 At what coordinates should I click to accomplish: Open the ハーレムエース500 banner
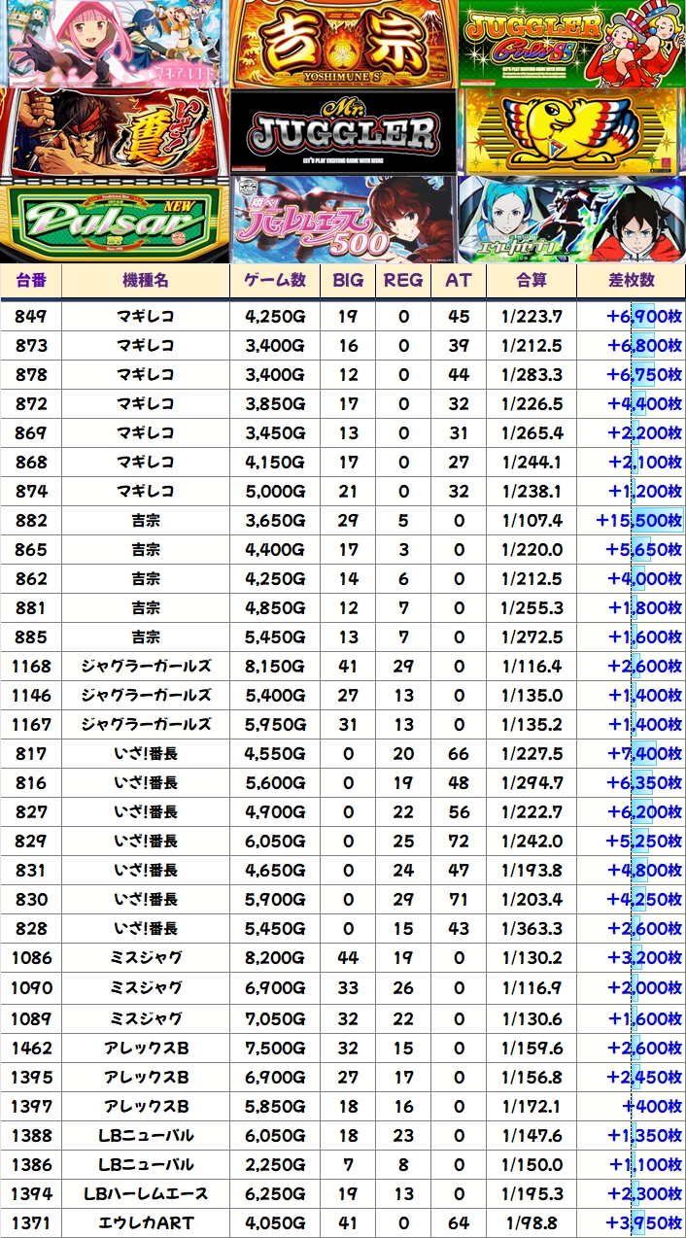[343, 219]
